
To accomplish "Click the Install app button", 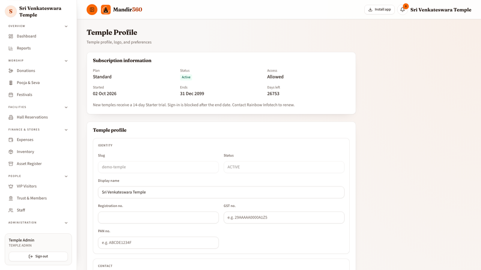I will point(379,9).
